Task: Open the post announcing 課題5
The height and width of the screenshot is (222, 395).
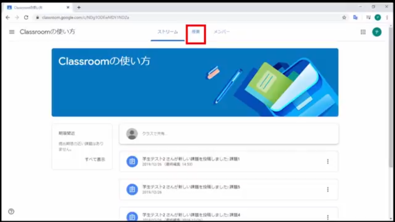Action: coord(229,190)
